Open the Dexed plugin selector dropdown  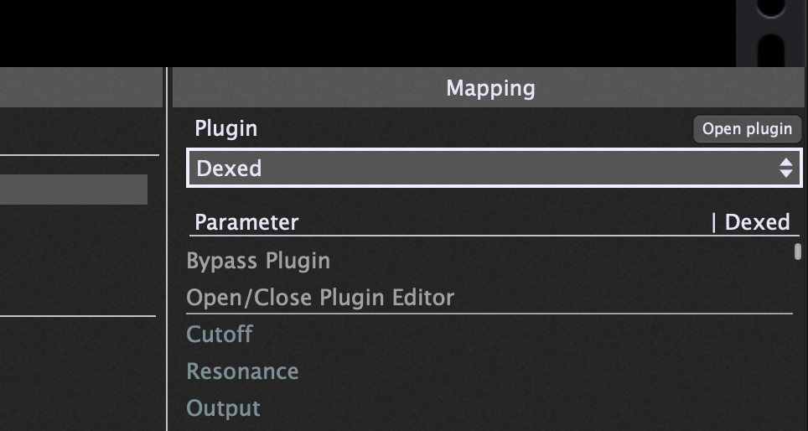pyautogui.click(x=484, y=169)
